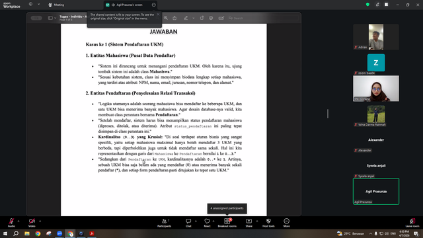
Task: Expand reactions options arrow
Action: (x=213, y=221)
